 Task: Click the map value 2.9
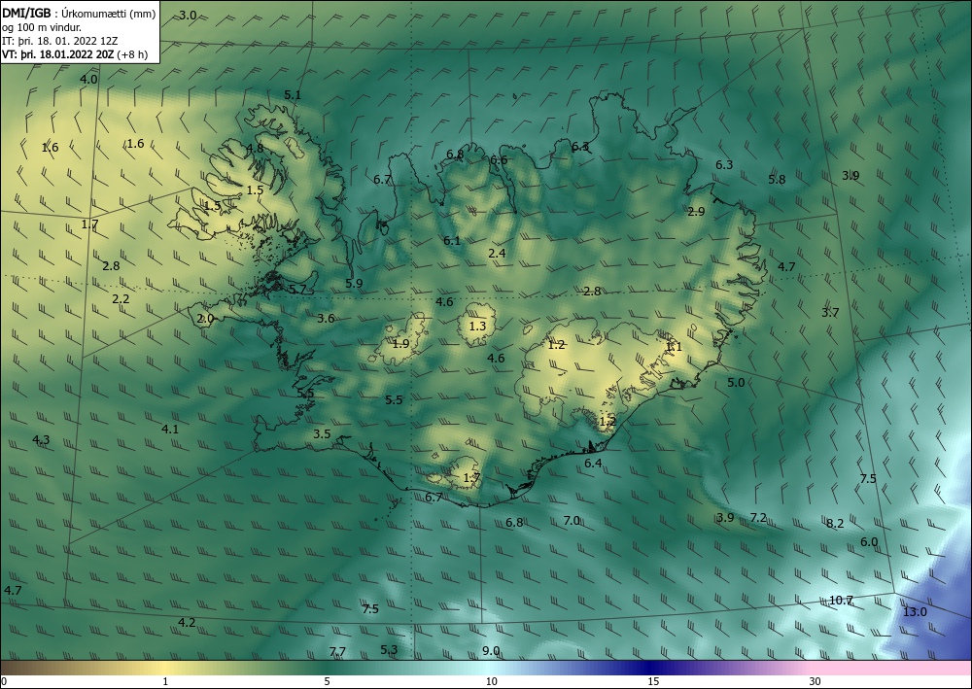click(x=696, y=211)
